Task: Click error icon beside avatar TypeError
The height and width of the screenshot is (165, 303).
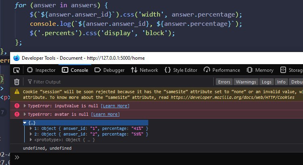Action: click(x=17, y=114)
